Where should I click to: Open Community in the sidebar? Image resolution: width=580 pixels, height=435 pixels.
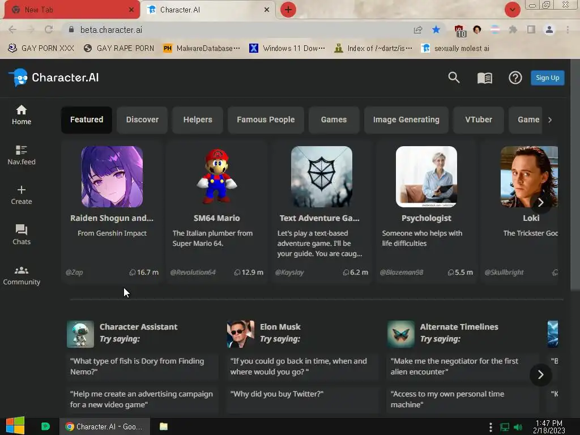click(x=22, y=276)
